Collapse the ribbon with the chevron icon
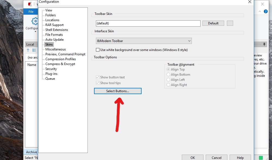Viewport: 272px width, 160px height. pyautogui.click(x=260, y=11)
